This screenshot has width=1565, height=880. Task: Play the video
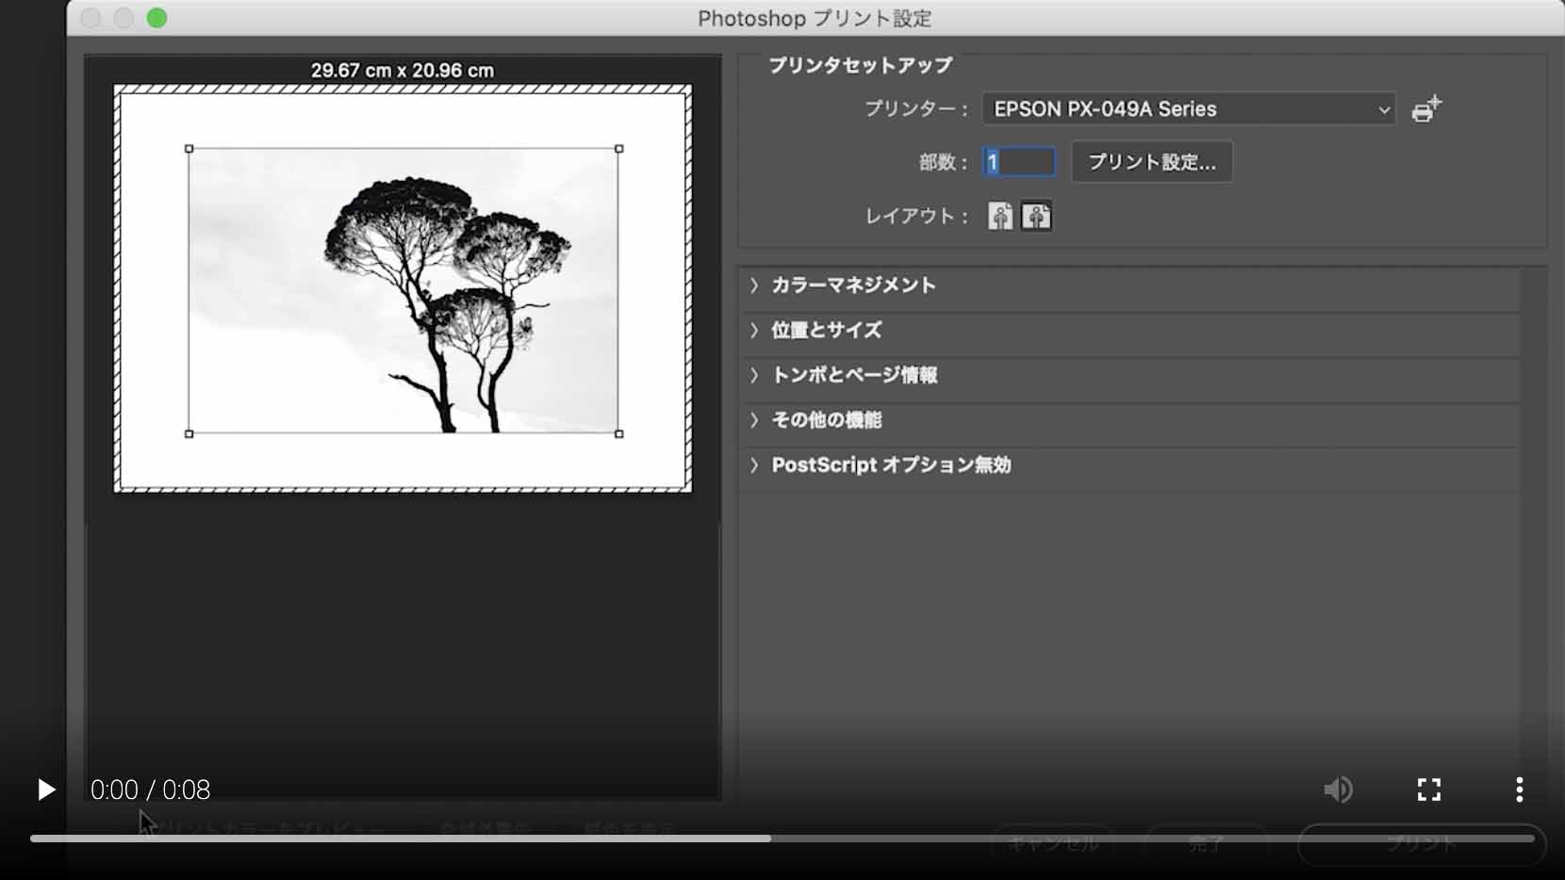45,790
